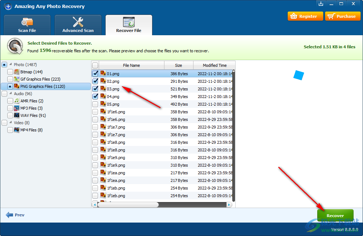
Task: Open the Register button
Action: (305, 16)
